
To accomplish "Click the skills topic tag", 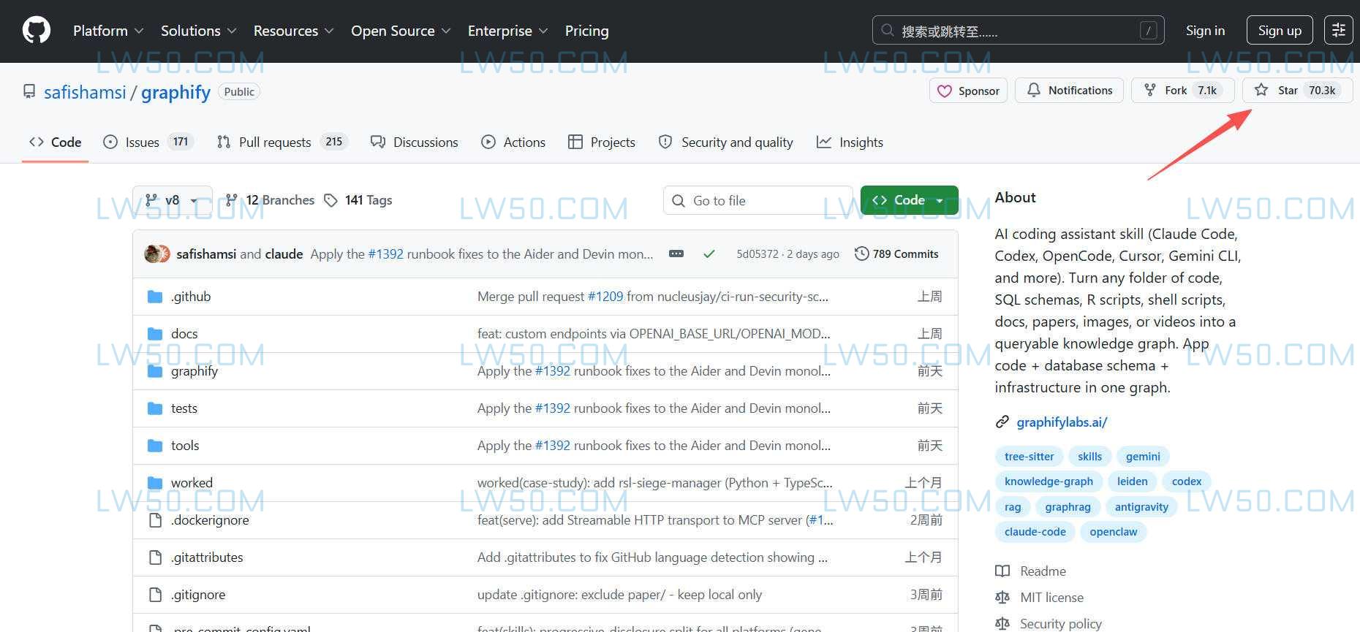I will click(x=1089, y=457).
